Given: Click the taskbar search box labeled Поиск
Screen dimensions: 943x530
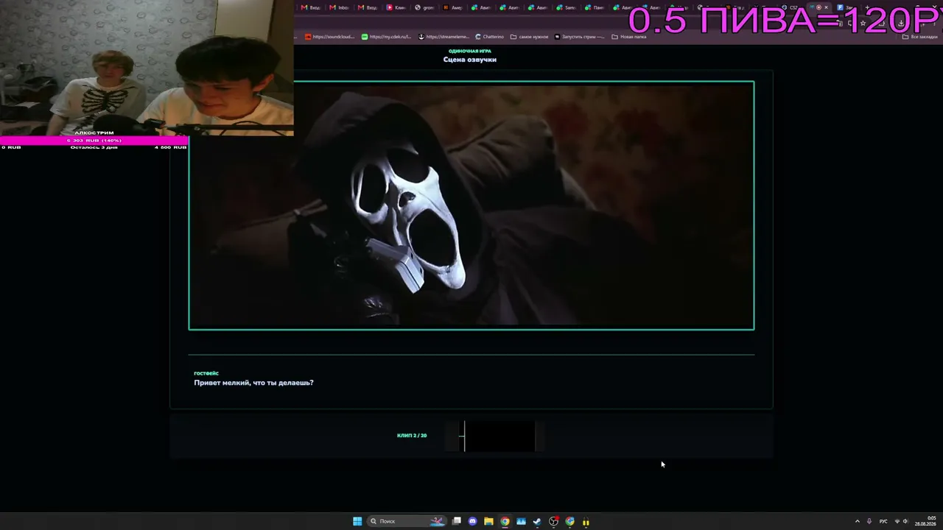Looking at the screenshot, I should (407, 521).
